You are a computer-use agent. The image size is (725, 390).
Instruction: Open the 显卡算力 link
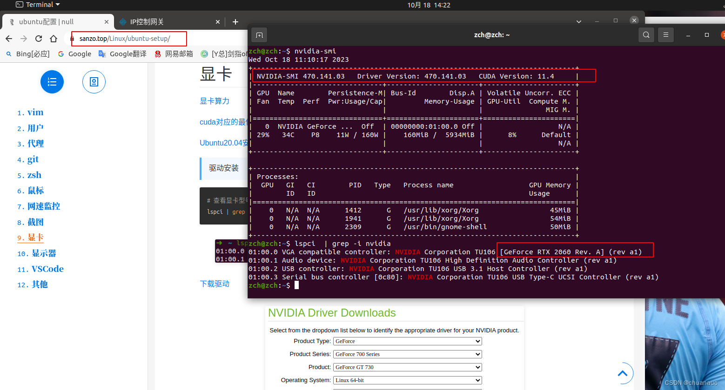(x=215, y=101)
